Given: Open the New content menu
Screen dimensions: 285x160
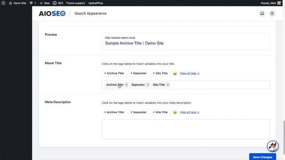Looking at the screenshot, I should pyautogui.click(x=45, y=3).
